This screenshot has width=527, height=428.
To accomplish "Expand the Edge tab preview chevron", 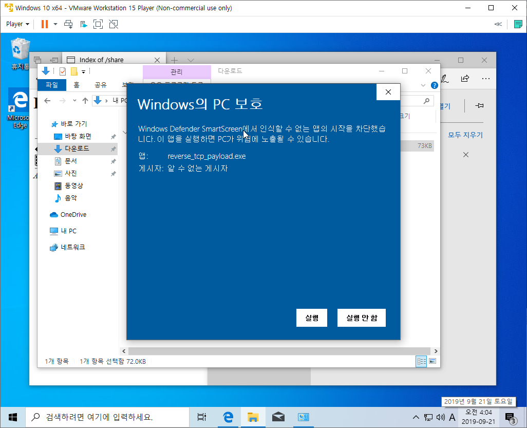I will click(x=191, y=60).
